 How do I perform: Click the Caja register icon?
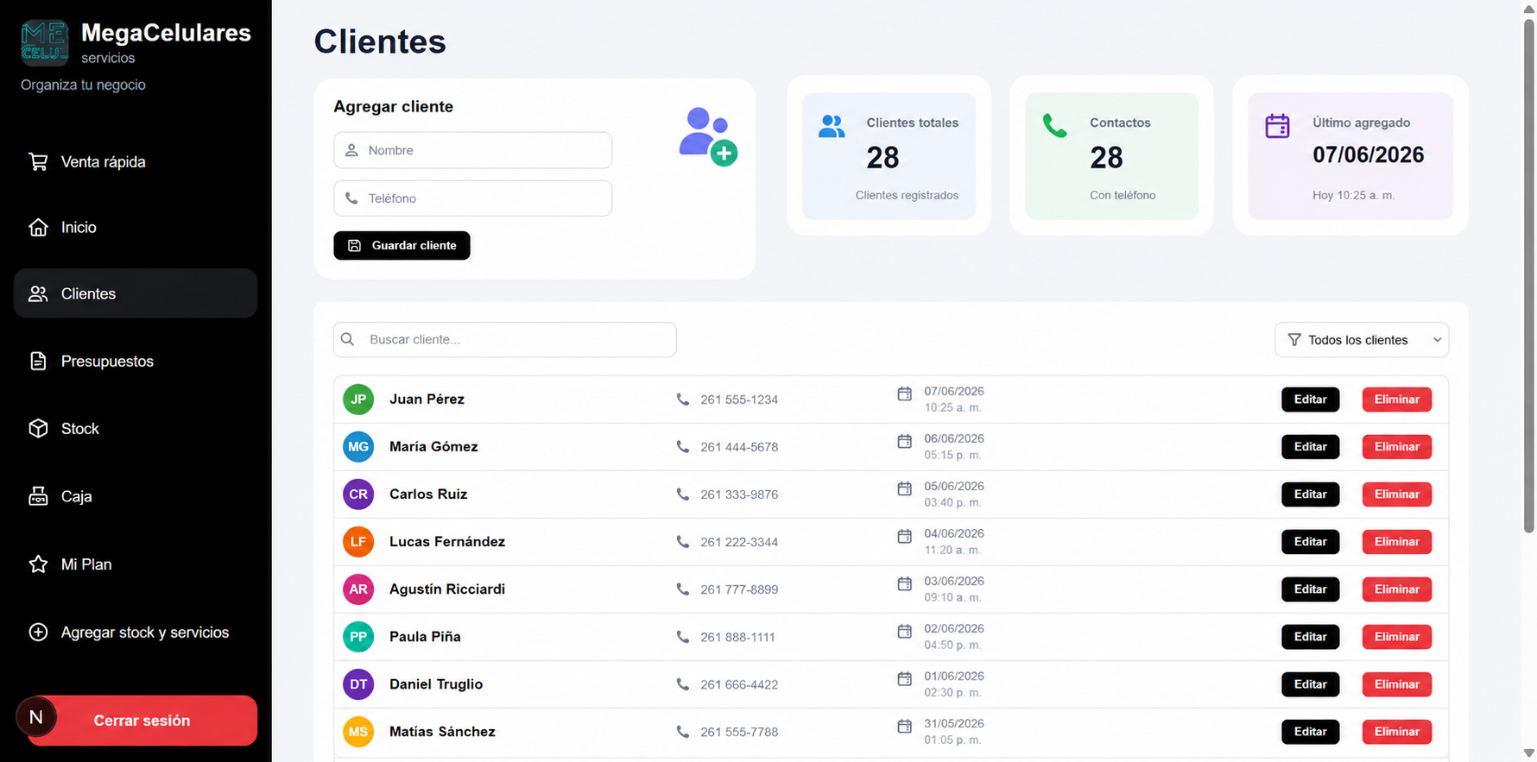coord(38,496)
